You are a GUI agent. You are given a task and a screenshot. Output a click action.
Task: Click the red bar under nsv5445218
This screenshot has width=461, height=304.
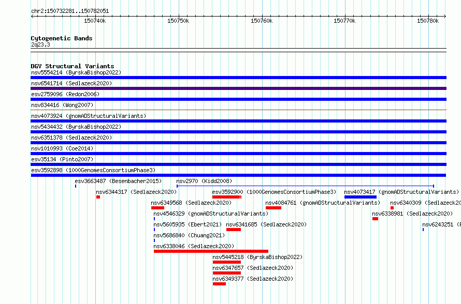point(227,262)
